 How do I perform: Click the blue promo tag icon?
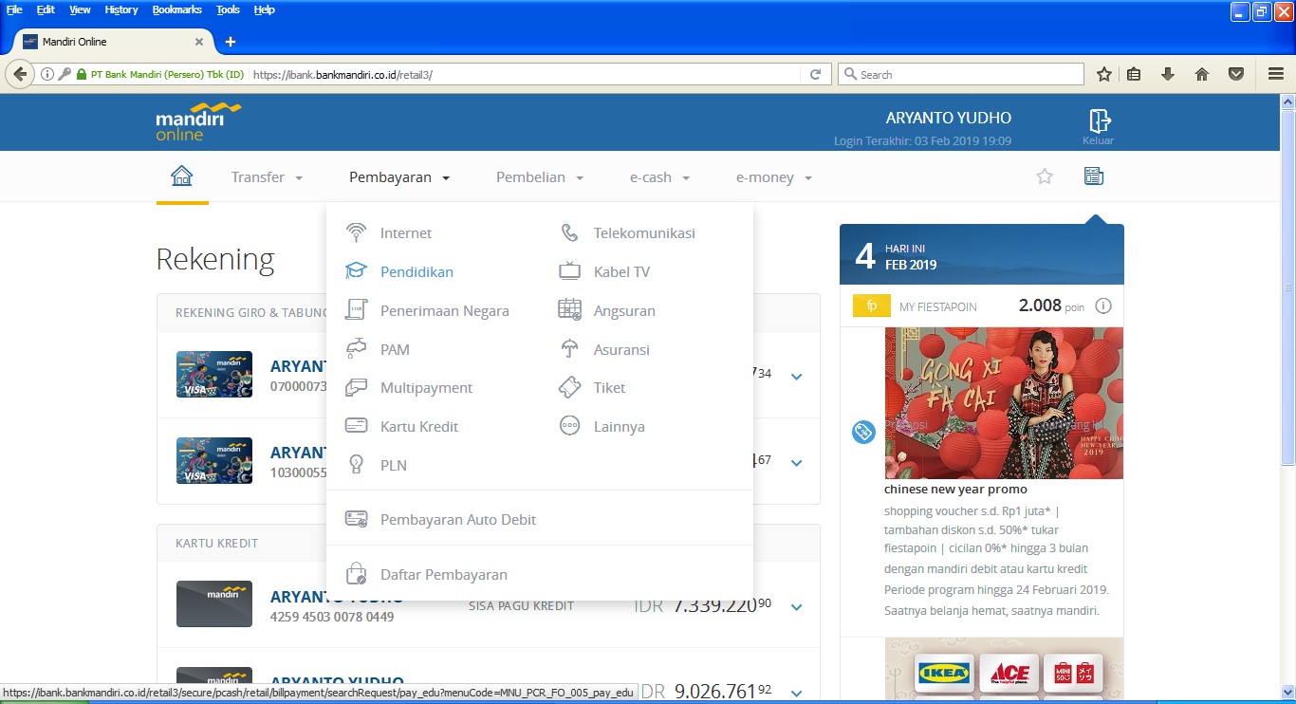(863, 432)
